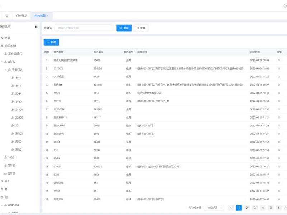Click role name 12324234 in the table

[x=59, y=109]
